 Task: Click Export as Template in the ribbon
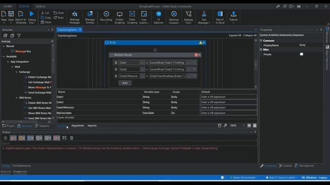coord(21,17)
